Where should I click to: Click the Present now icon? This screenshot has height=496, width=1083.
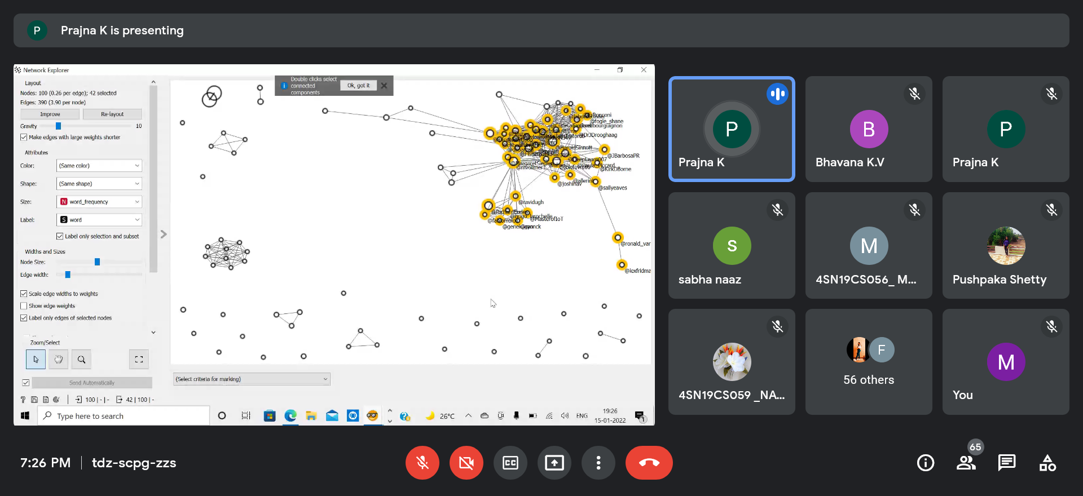click(x=554, y=463)
